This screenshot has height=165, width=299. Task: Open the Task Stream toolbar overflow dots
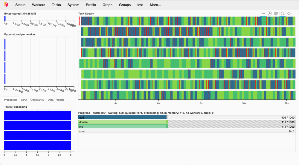coord(293,13)
